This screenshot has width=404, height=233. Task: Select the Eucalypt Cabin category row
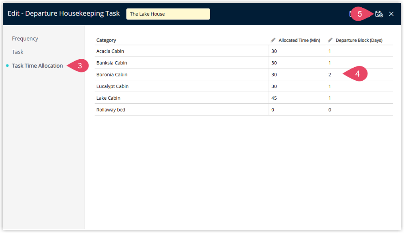coord(112,86)
